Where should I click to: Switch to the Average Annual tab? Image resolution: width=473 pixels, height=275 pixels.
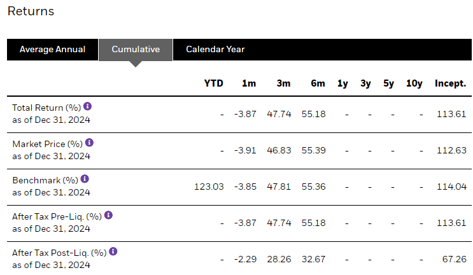point(52,50)
